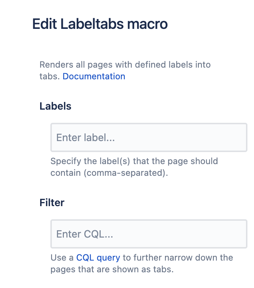254x288 pixels.
Task: Follow the CQL query hyperlink
Action: [x=98, y=258]
